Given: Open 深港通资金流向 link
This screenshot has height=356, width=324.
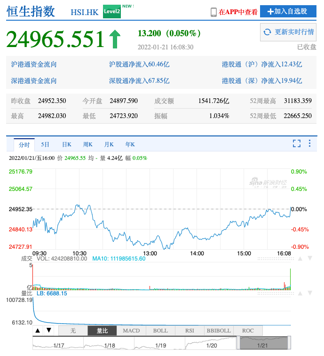Looking at the screenshot, I should [34, 80].
